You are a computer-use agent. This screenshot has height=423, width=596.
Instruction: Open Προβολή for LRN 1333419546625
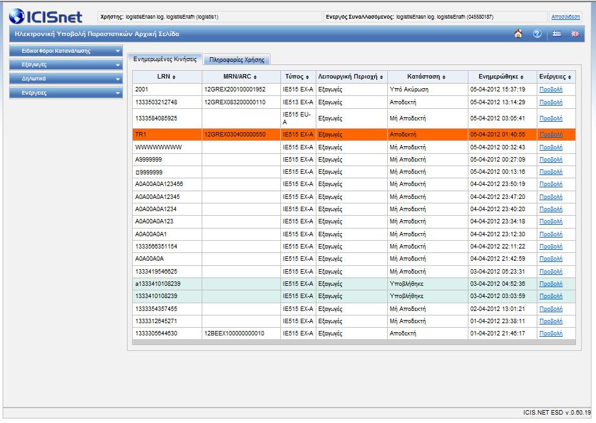pyautogui.click(x=551, y=272)
